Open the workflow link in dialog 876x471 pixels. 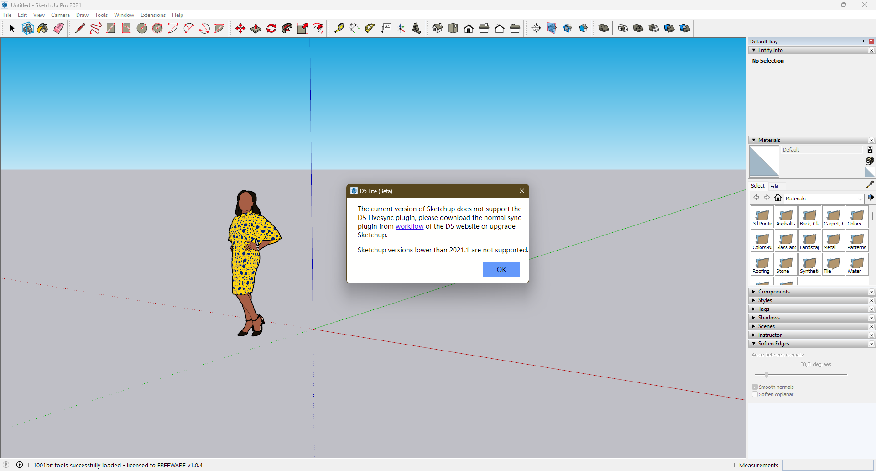[x=409, y=226]
